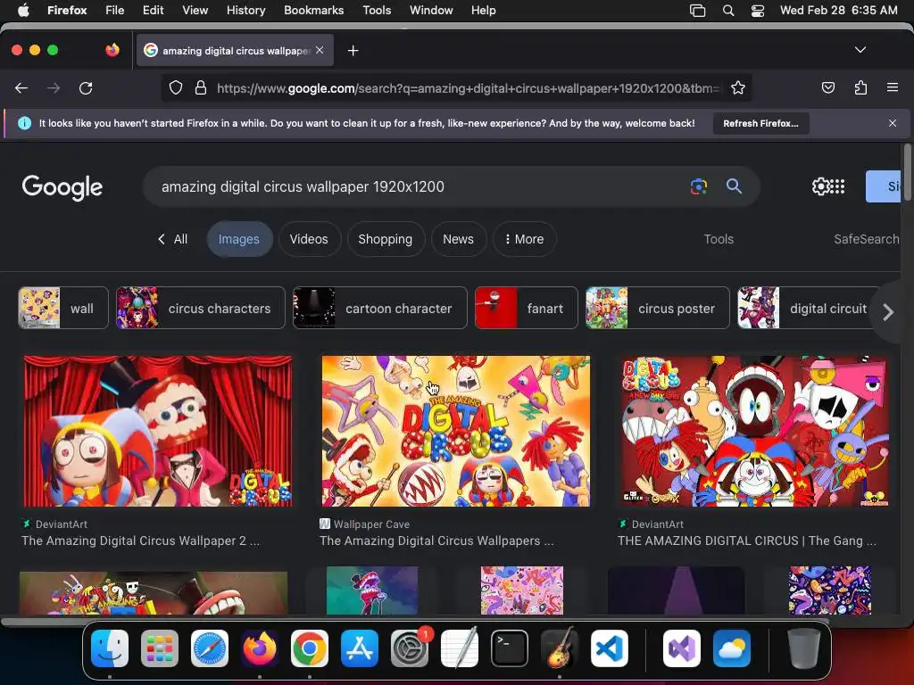Switch to the Images search tab
Screen dimensions: 914x685
[239, 239]
